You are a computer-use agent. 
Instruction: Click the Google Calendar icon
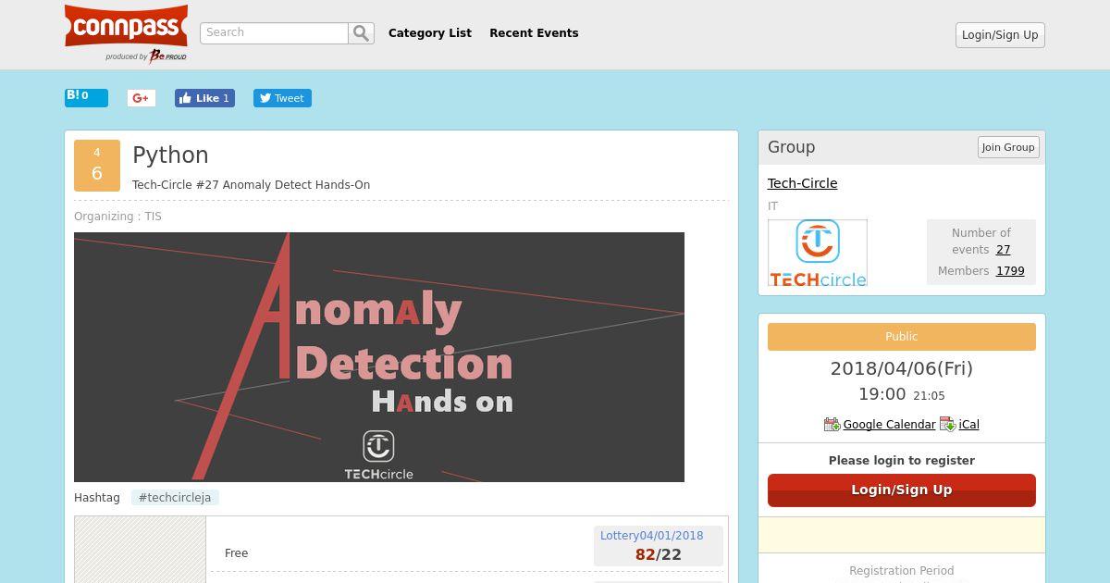point(832,424)
